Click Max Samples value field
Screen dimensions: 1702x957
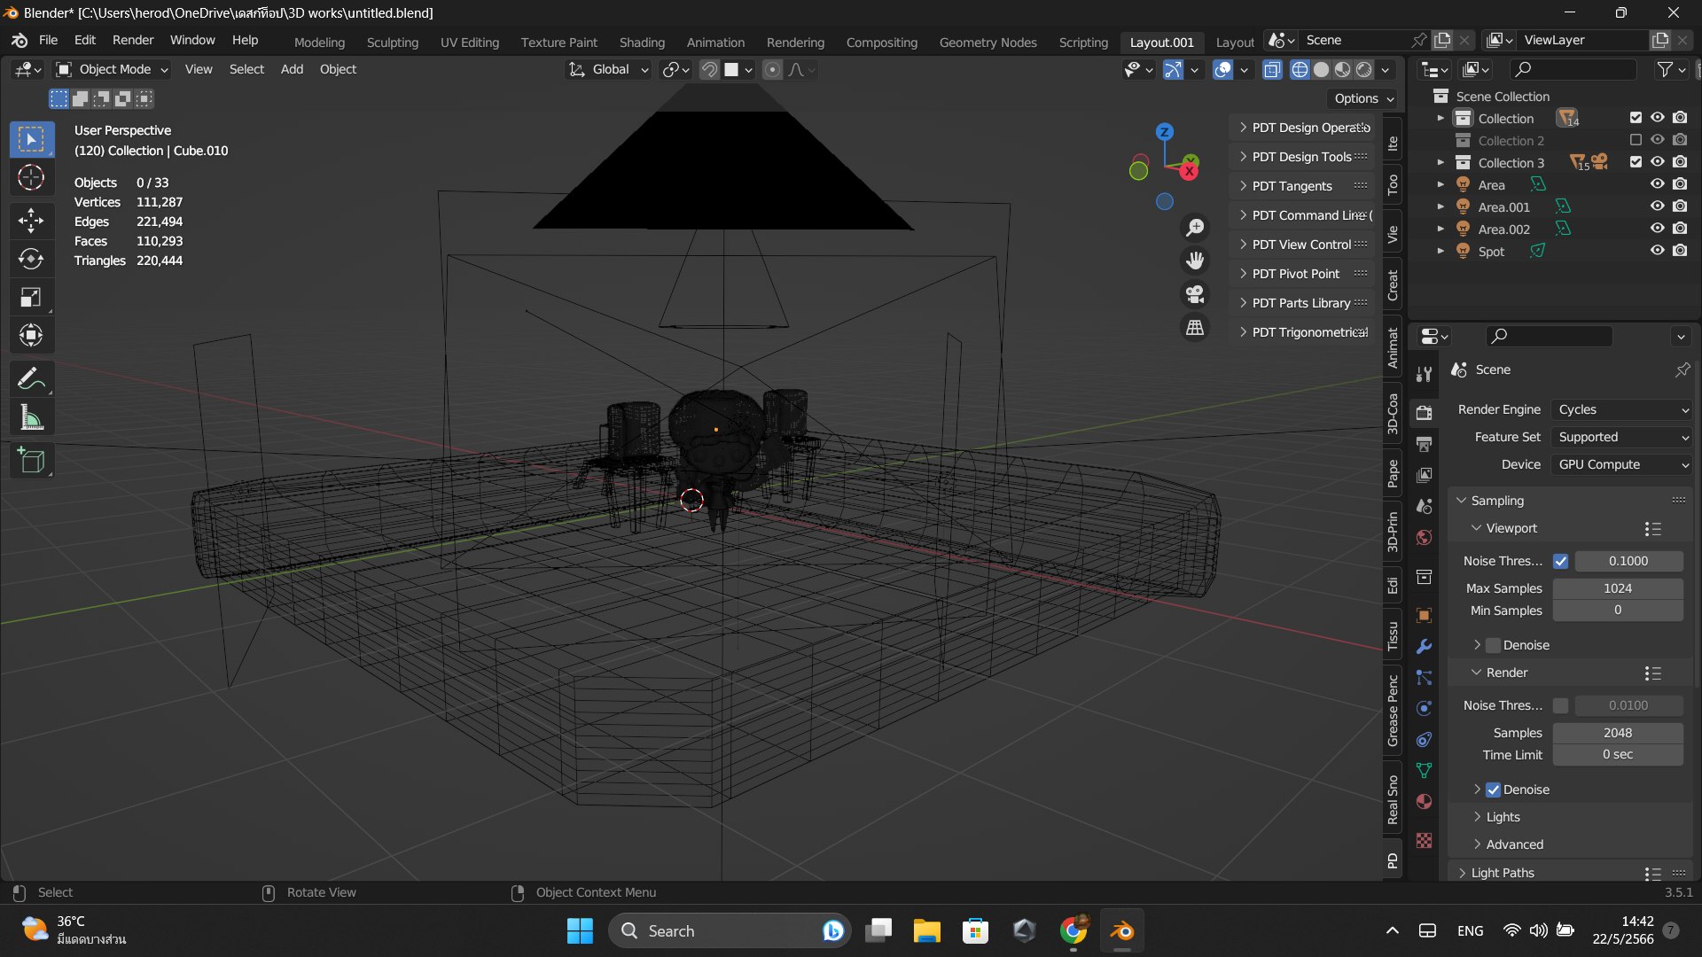pos(1617,588)
